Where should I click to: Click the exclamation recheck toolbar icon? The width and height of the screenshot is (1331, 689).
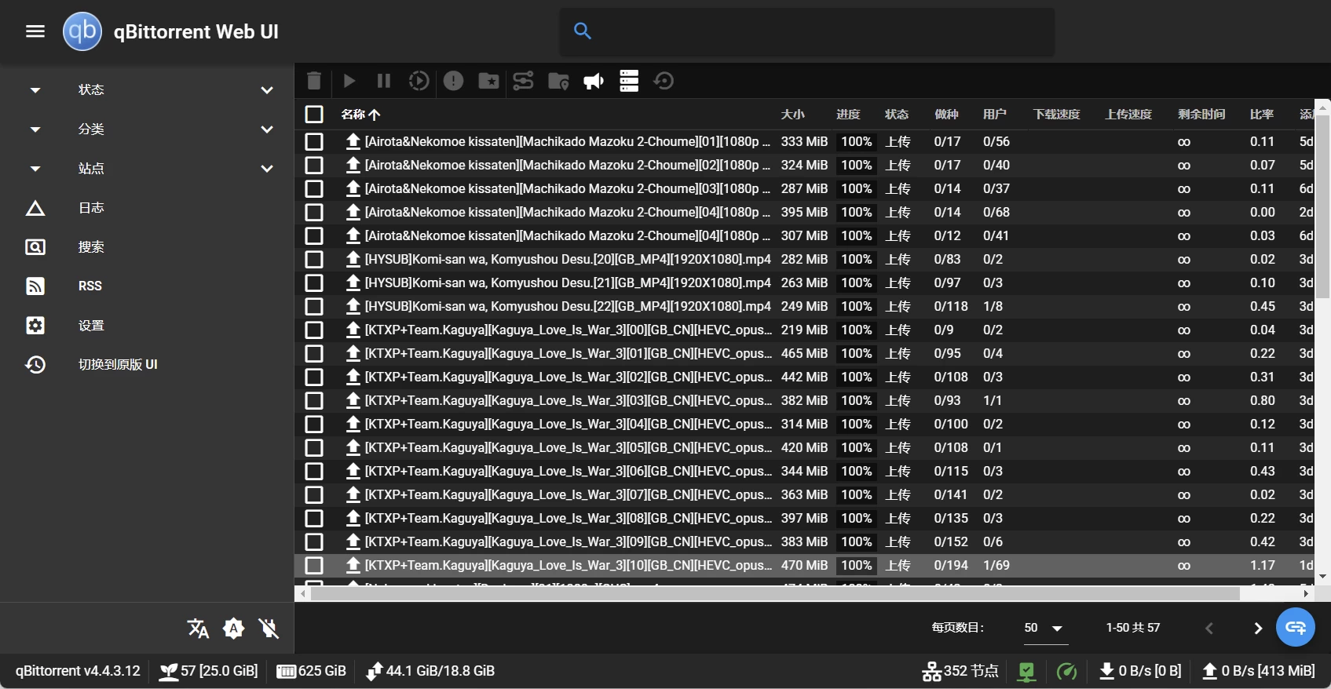click(454, 81)
